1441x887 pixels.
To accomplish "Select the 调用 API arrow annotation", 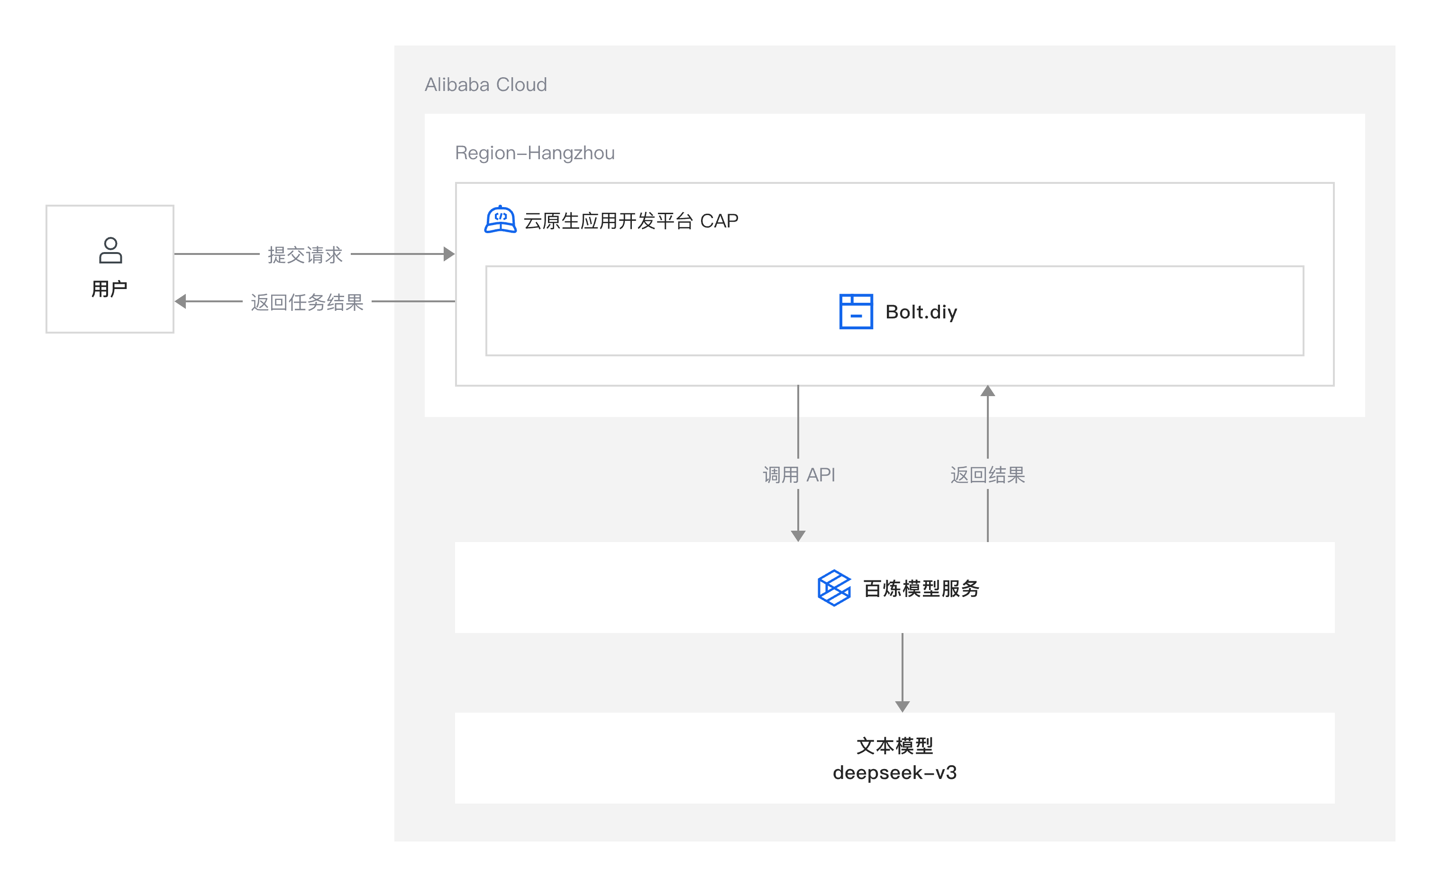I will coord(799,474).
